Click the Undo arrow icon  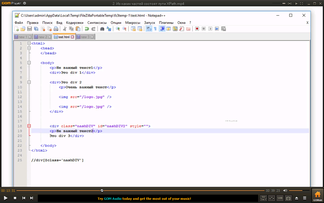pyautogui.click(x=87, y=29)
